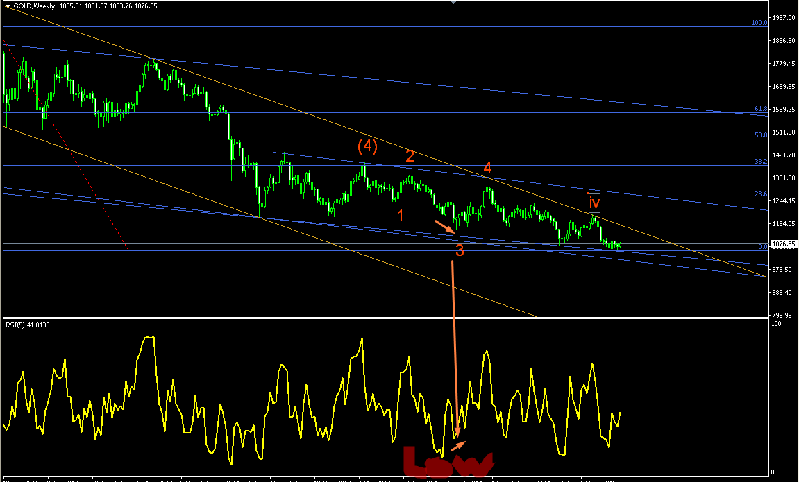
Task: Select the 61.8 Fibonacci level label
Action: (x=761, y=109)
